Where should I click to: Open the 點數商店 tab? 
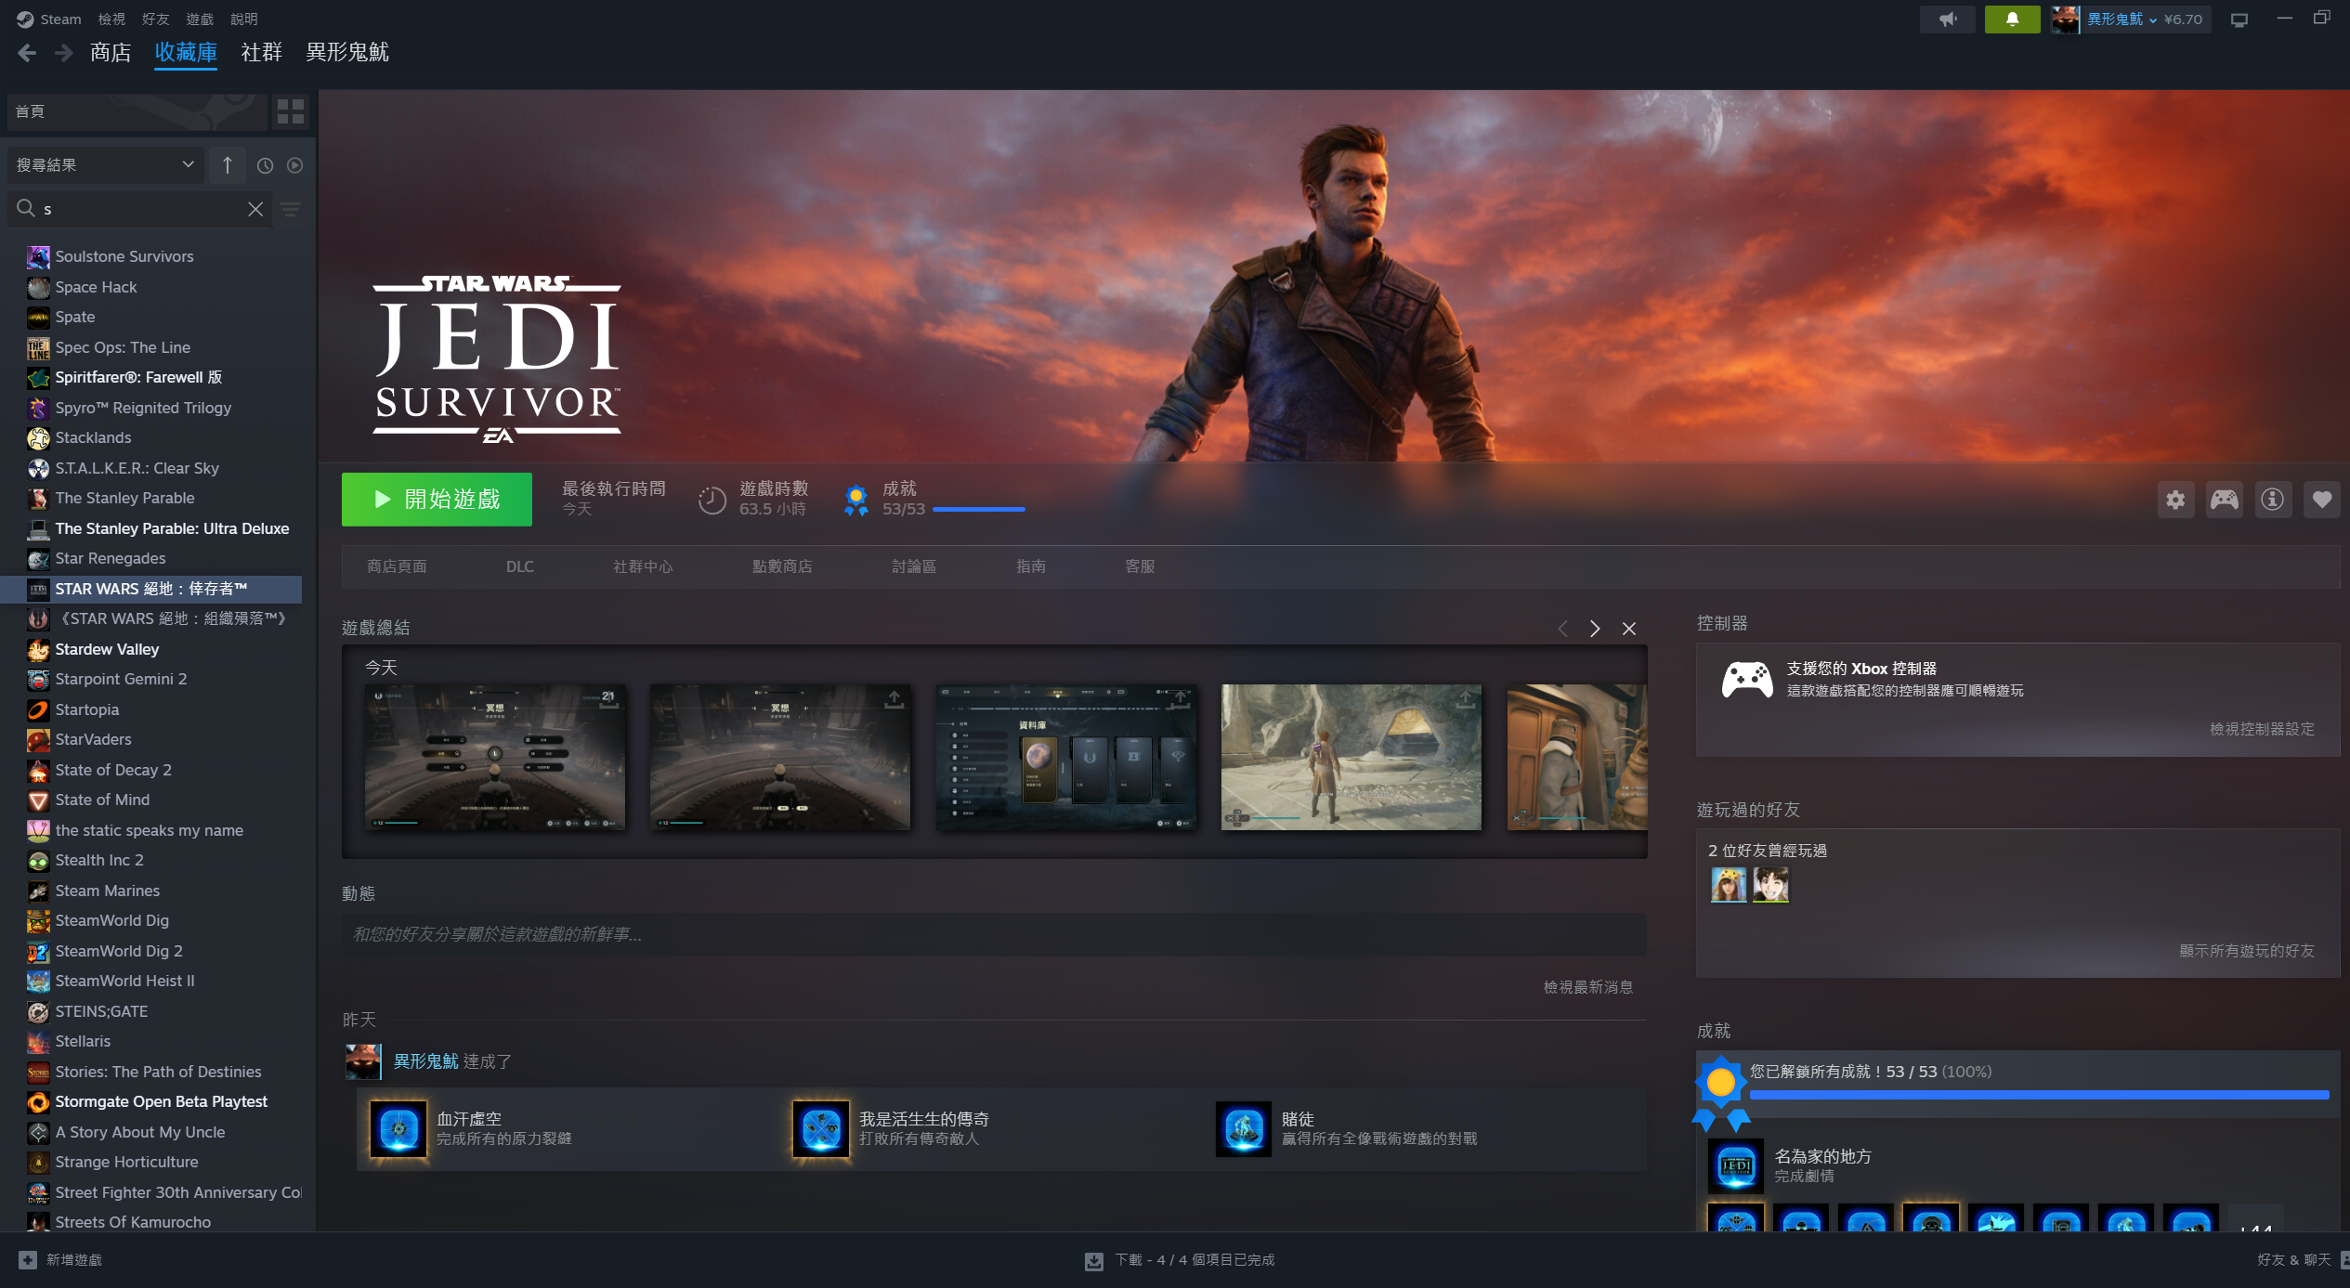(782, 566)
